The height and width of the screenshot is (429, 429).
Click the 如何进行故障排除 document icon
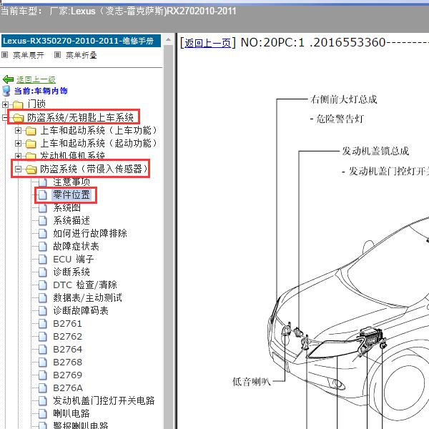click(42, 233)
